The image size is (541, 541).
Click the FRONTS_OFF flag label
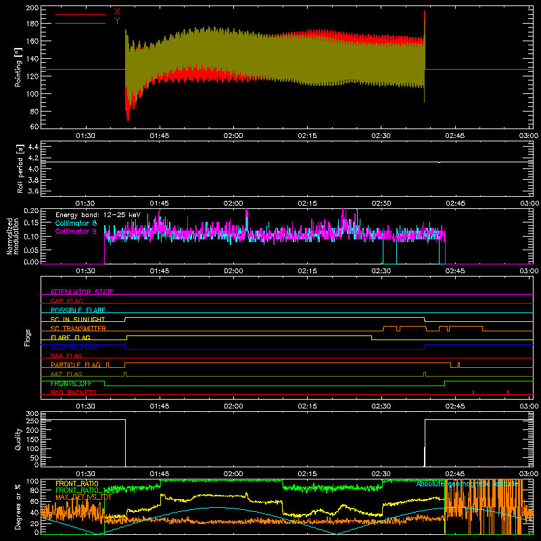tap(71, 383)
